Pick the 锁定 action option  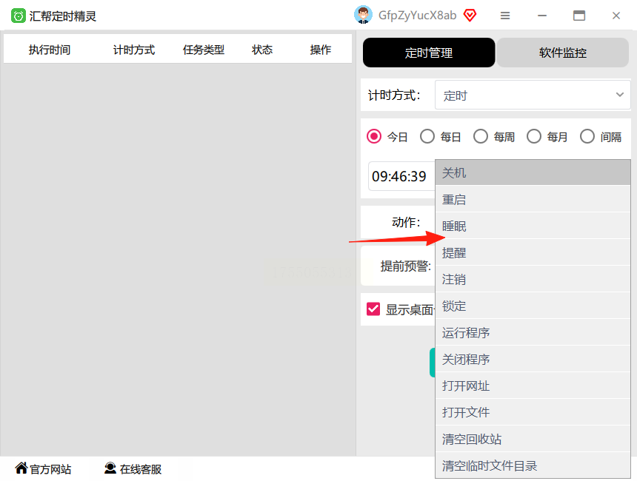[x=533, y=306]
